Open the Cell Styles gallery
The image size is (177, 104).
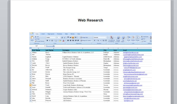123,39
